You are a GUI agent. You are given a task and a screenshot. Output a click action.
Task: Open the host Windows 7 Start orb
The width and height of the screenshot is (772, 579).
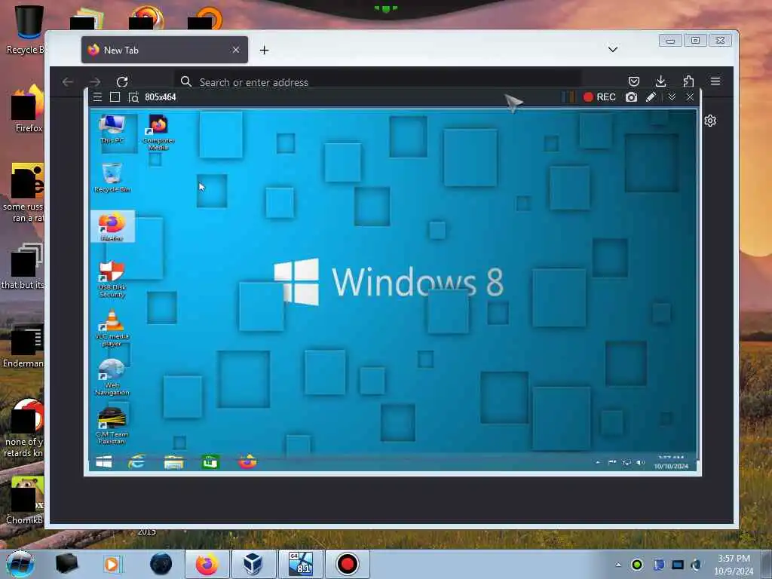(20, 564)
